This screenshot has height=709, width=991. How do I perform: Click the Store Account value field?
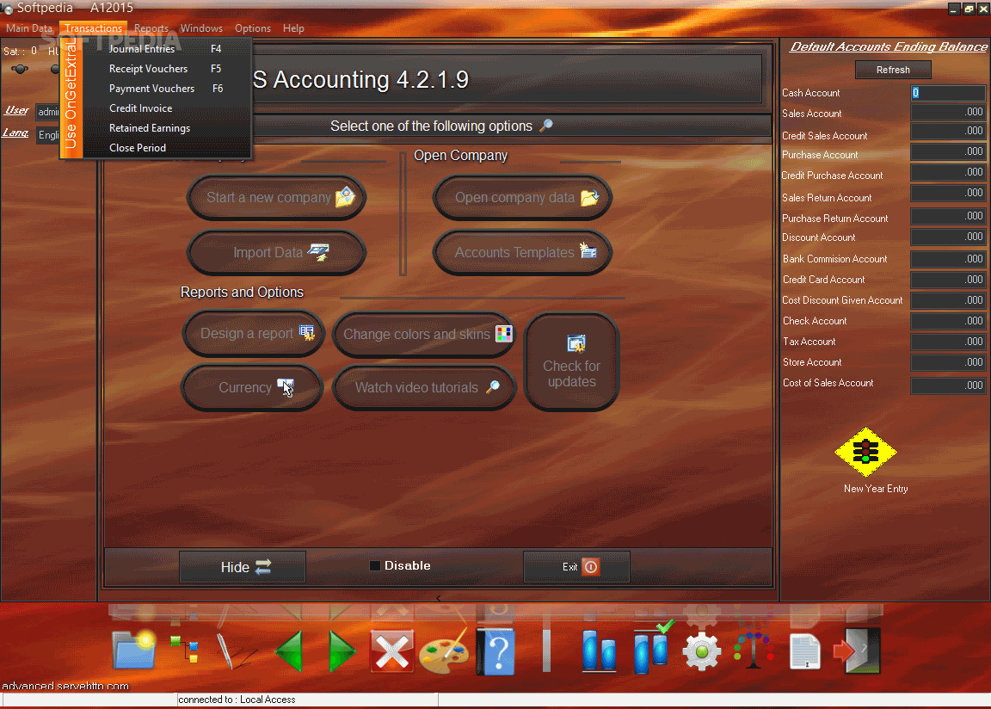(948, 362)
